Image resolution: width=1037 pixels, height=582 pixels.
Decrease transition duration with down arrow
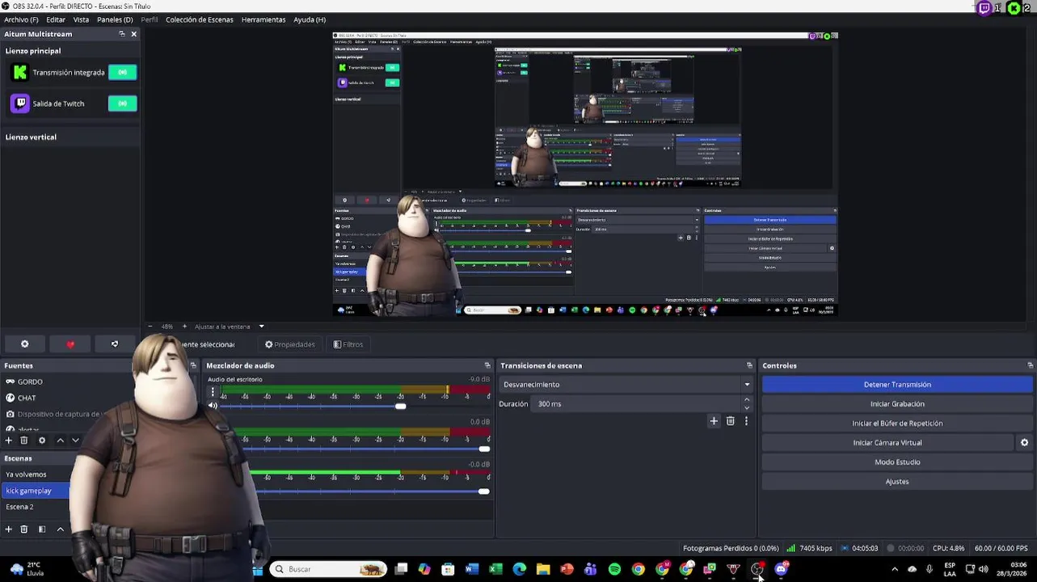[x=747, y=407]
